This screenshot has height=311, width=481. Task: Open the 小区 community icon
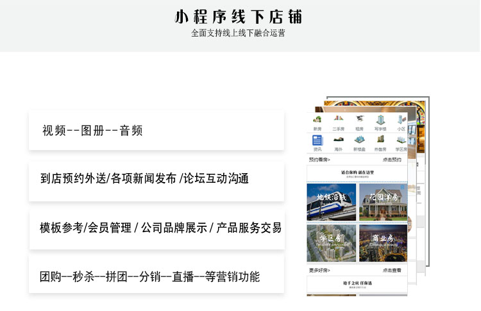coord(400,122)
